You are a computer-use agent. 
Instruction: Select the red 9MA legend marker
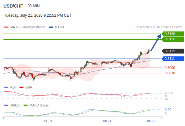click(21, 88)
